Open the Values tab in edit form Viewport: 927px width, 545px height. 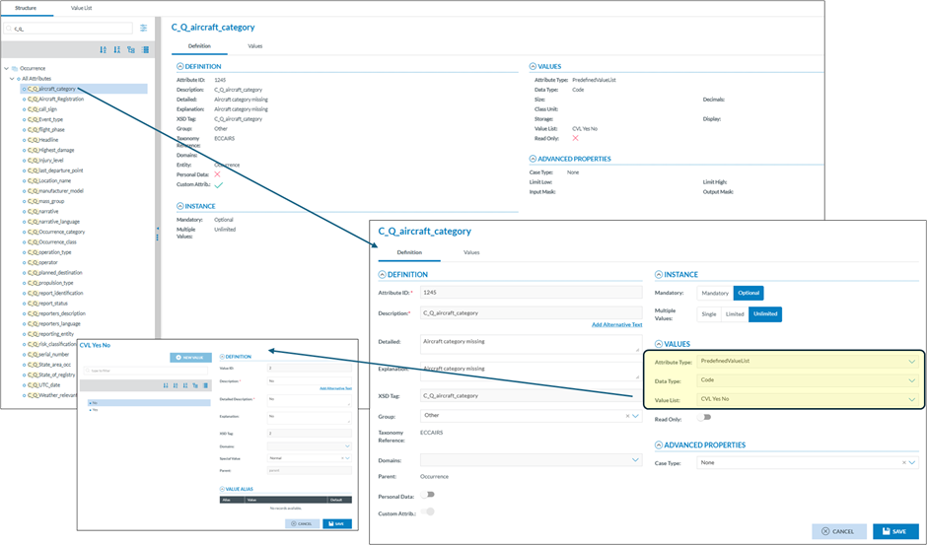click(x=471, y=252)
